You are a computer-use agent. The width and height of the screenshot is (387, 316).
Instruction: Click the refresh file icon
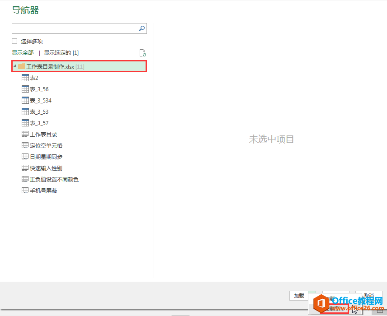[143, 53]
